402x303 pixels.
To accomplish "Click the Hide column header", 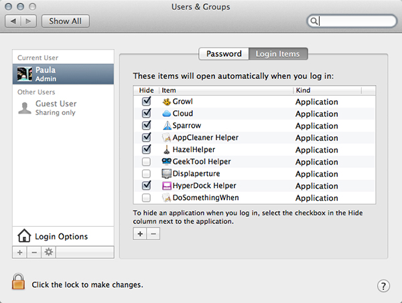I will pos(146,90).
